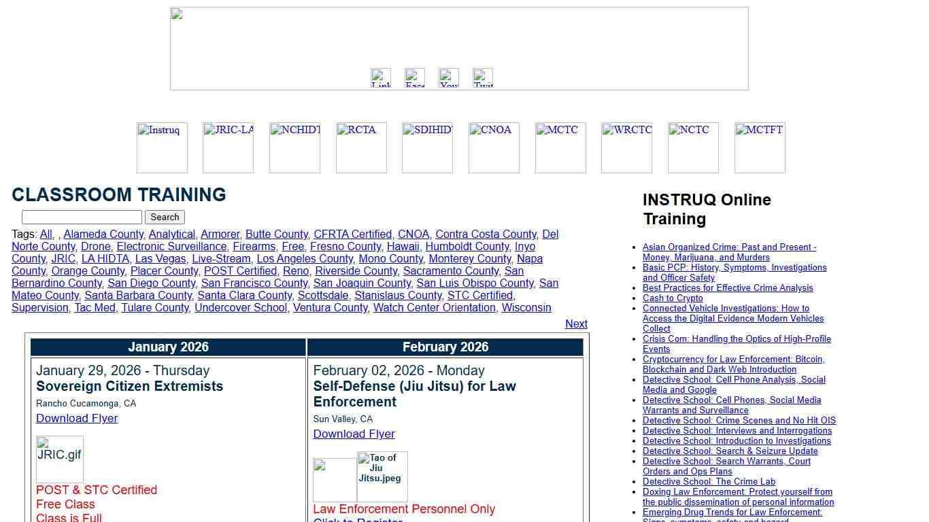Click the JRIC-LA logo image
This screenshot has height=522, width=929.
point(228,147)
